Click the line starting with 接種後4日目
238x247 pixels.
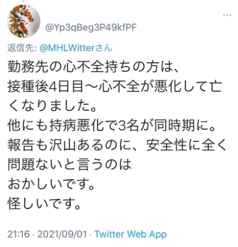[x=115, y=87]
